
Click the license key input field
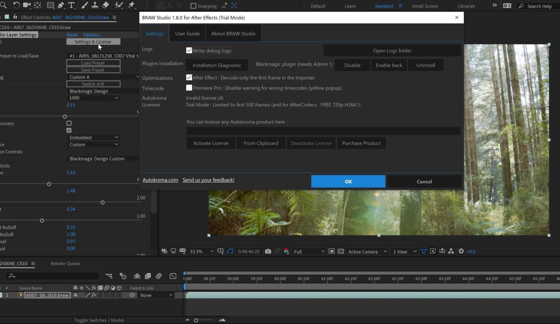point(323,131)
